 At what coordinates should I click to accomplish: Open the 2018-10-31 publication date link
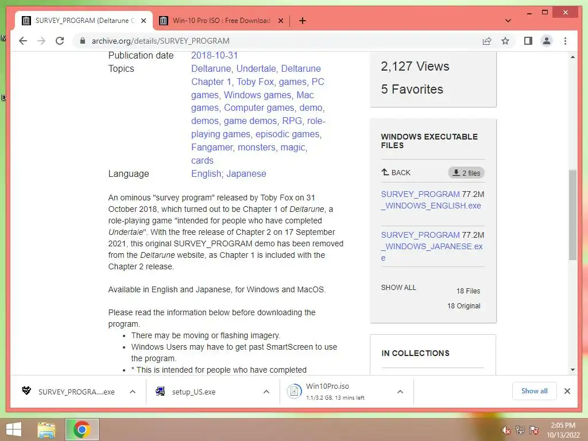215,56
